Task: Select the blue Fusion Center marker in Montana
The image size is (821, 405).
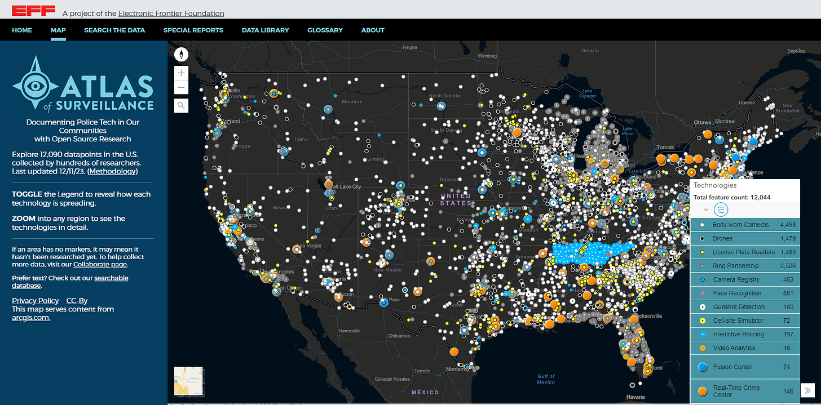Action: coord(328,110)
